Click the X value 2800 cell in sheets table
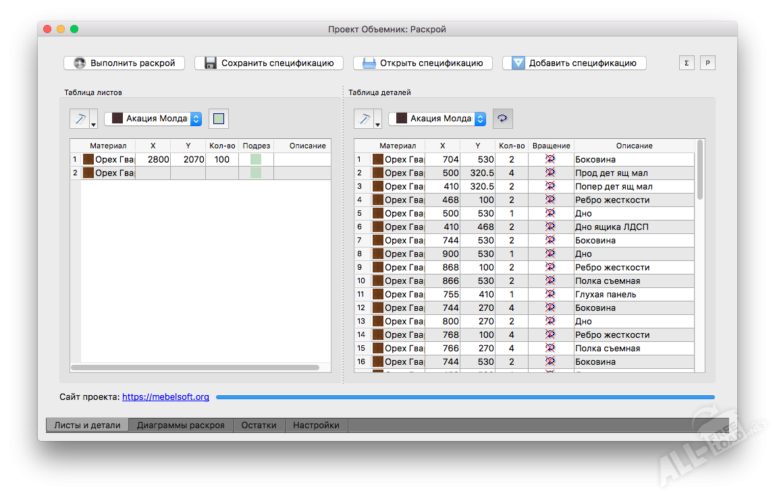Viewport: 775px width, 495px height. tap(153, 160)
